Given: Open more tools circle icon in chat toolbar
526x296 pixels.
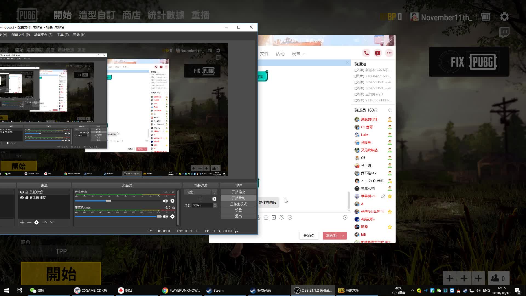Looking at the screenshot, I should coord(290,217).
